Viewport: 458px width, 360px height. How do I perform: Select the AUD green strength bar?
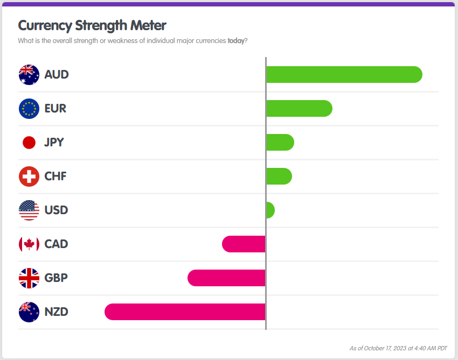point(344,75)
